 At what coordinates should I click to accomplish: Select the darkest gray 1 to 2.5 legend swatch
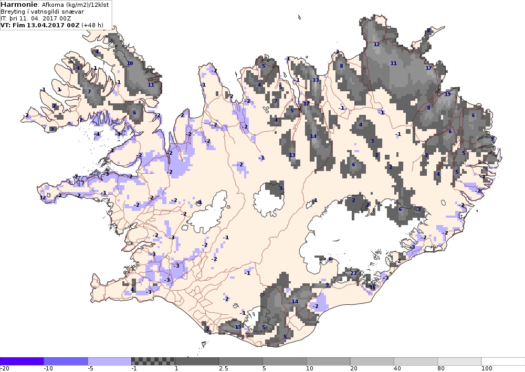coord(197,362)
